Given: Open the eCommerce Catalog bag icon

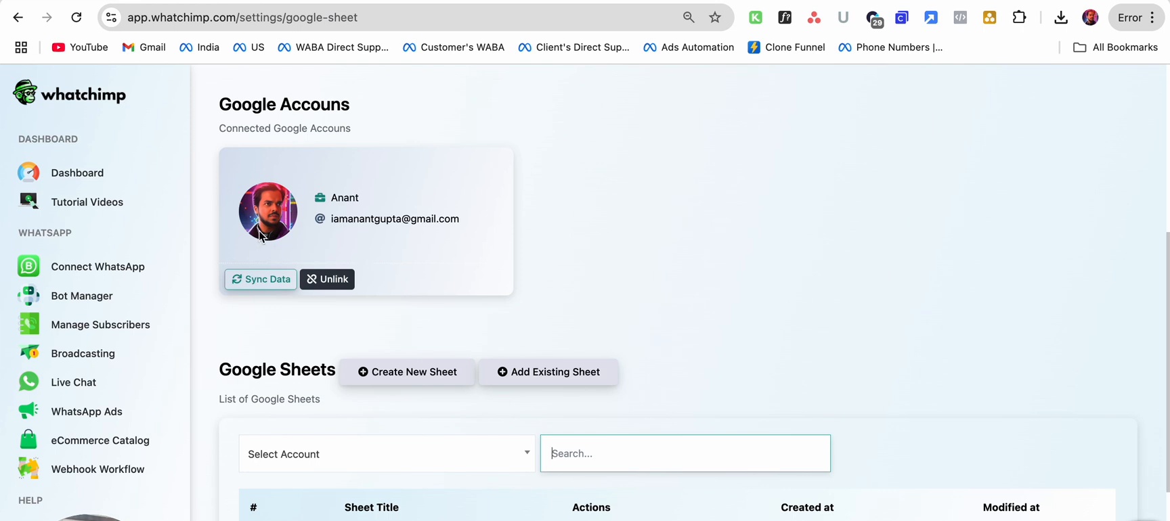Looking at the screenshot, I should click(28, 440).
